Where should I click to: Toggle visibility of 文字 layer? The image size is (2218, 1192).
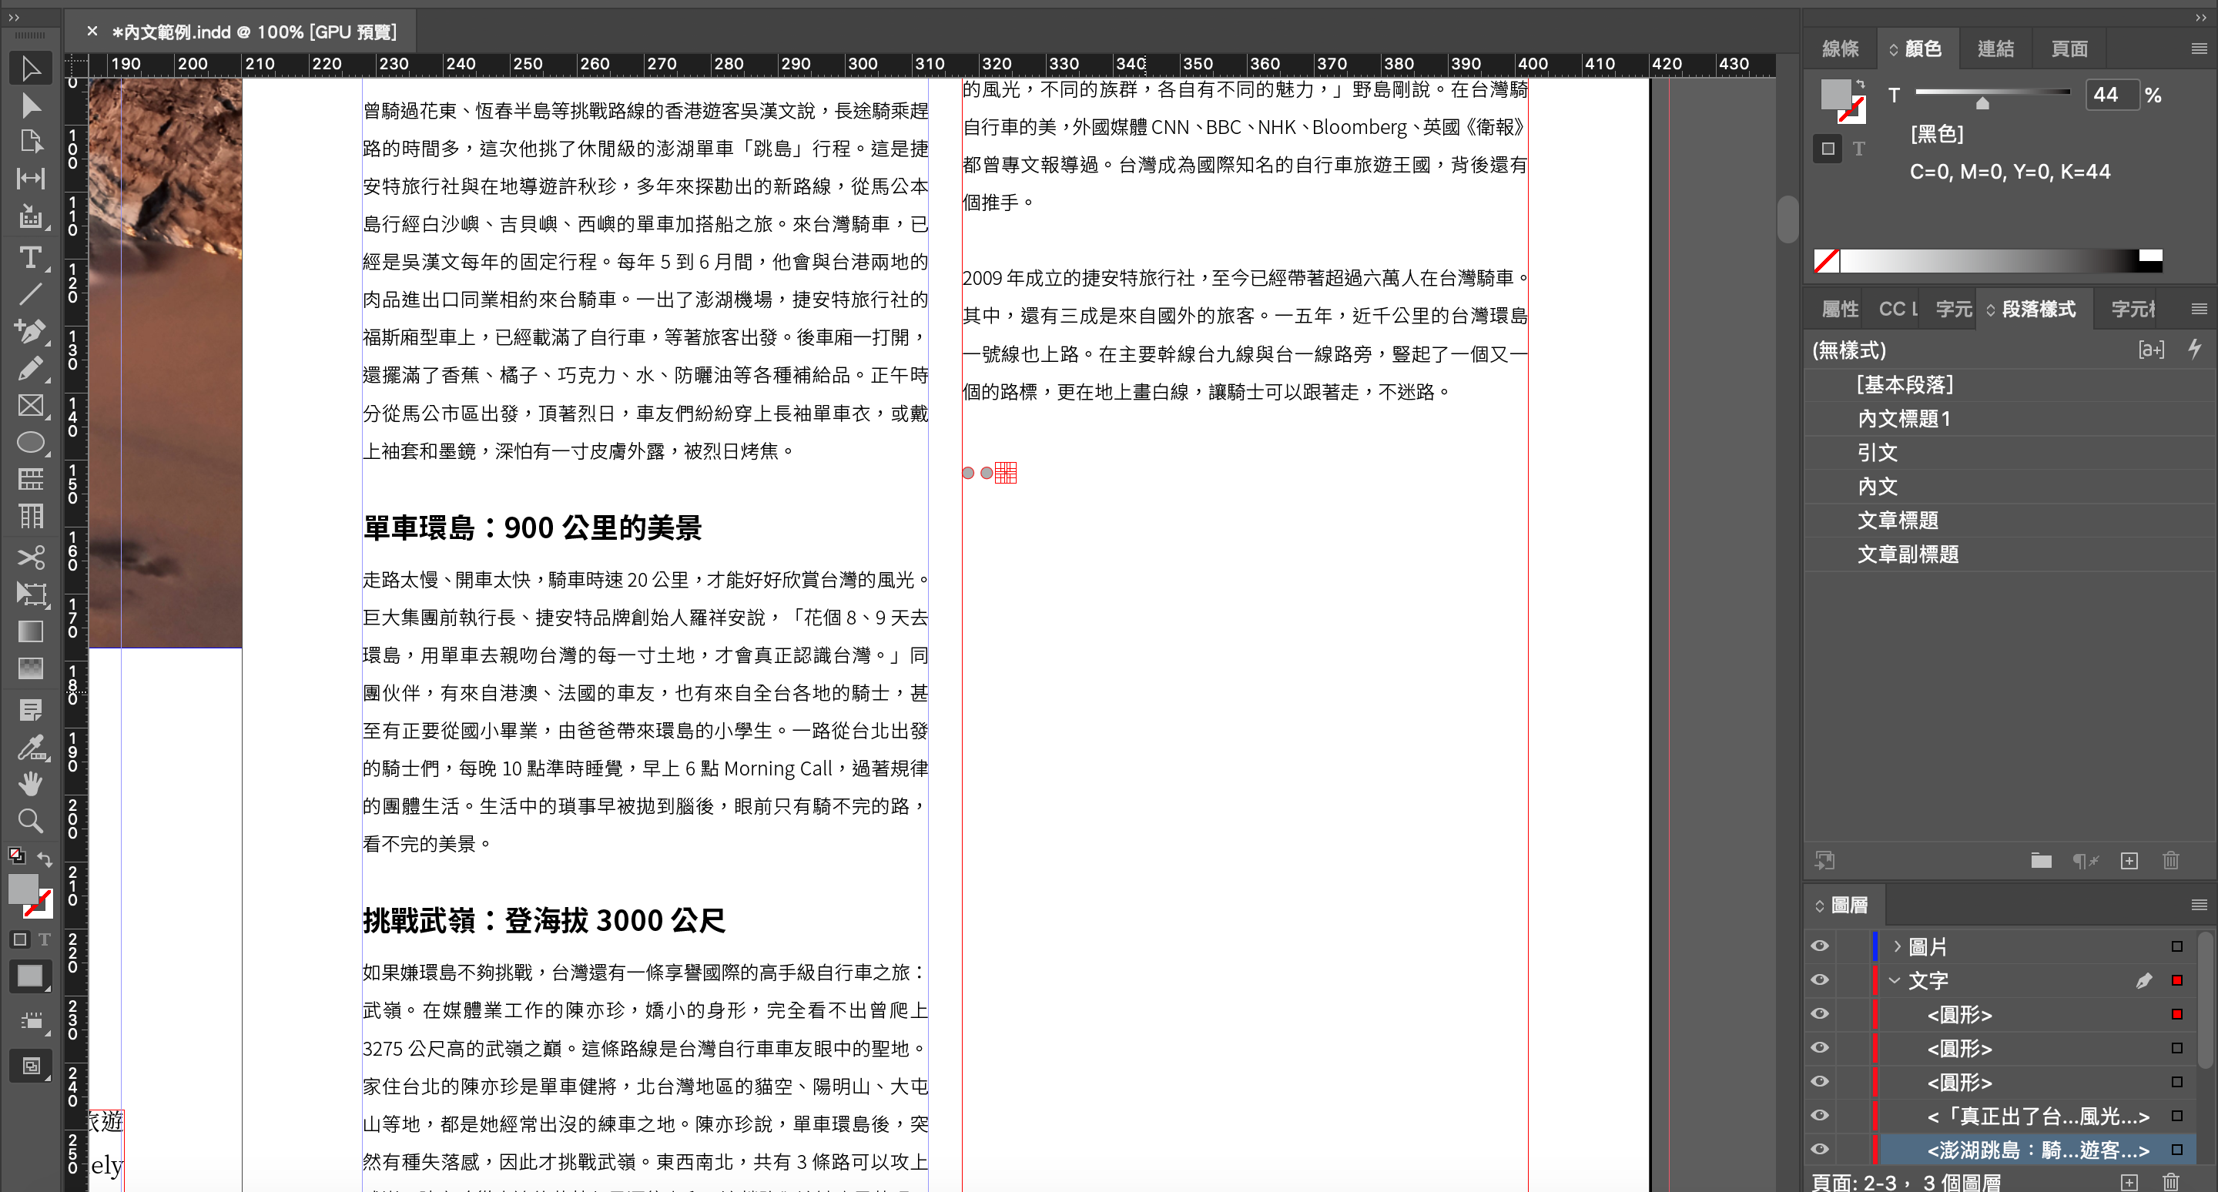coord(1819,980)
